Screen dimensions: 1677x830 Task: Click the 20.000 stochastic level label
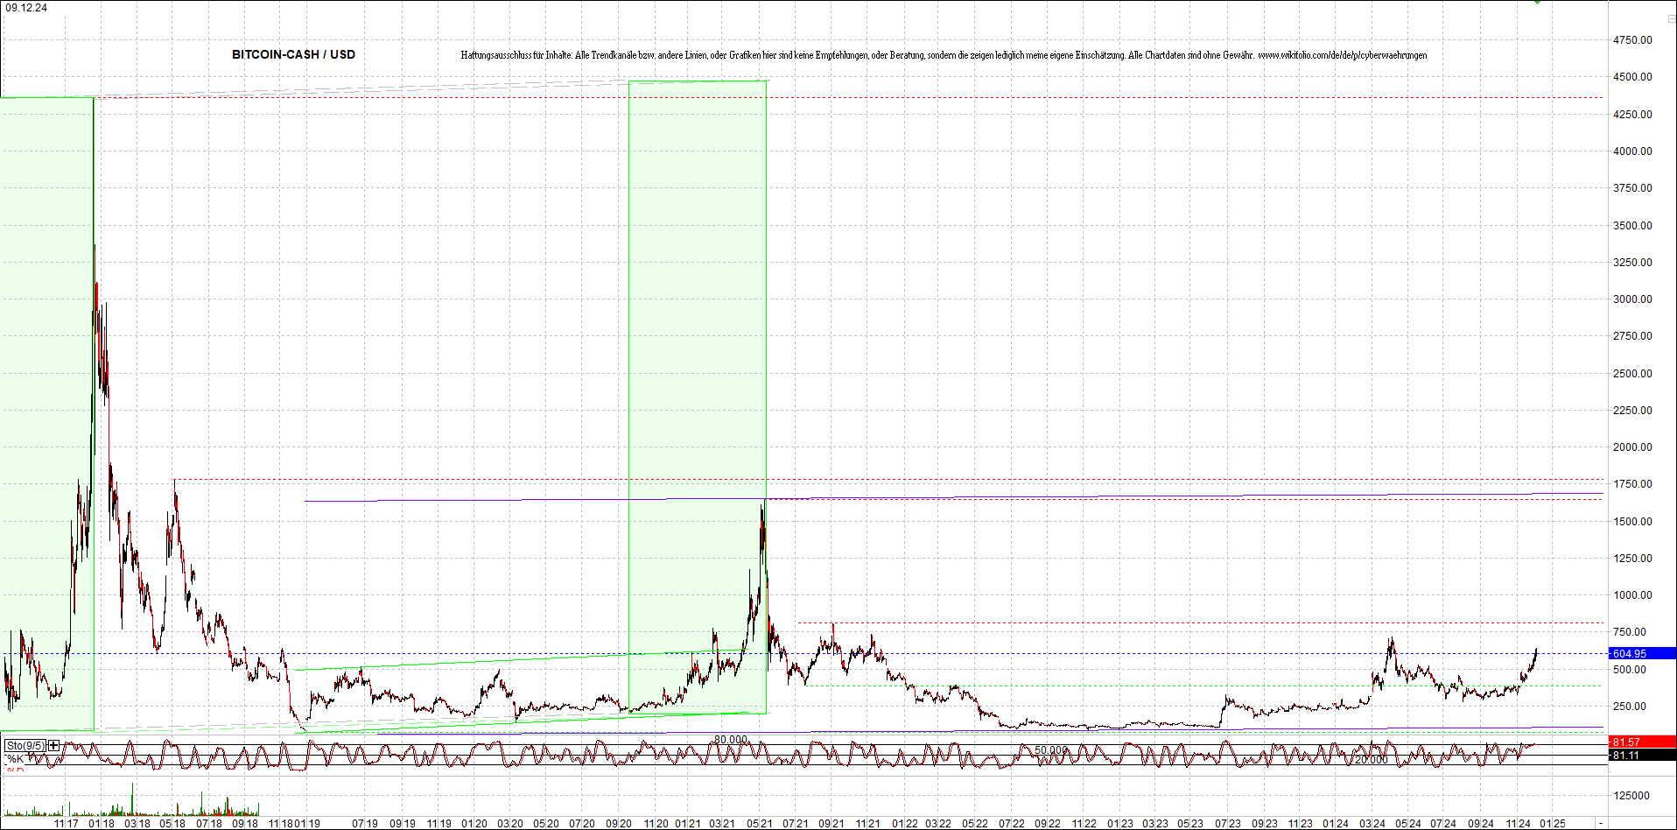pos(1372,760)
